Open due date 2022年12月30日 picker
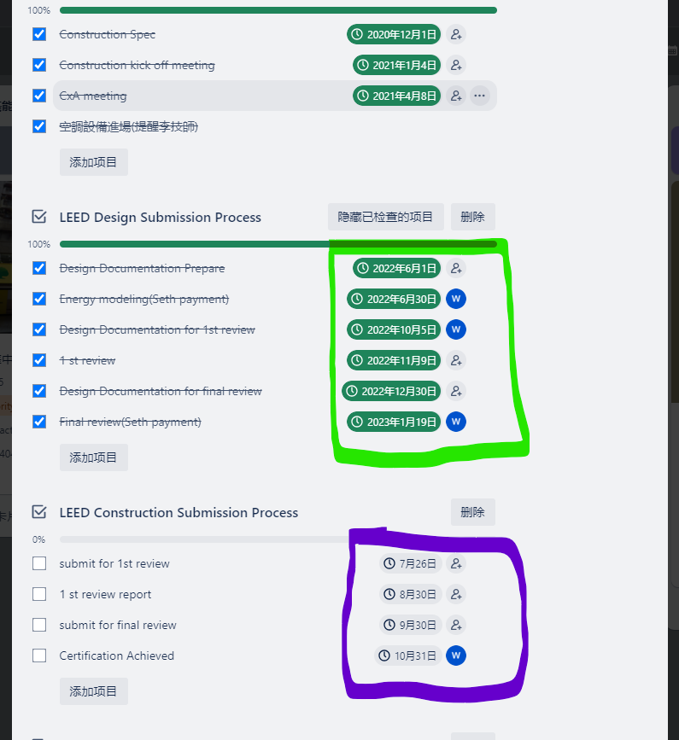 point(391,391)
